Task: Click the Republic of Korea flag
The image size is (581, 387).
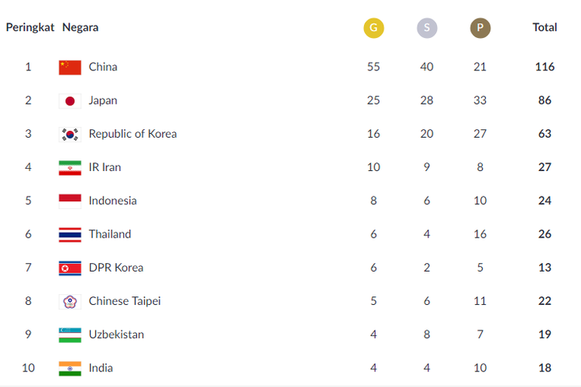Action: [70, 134]
